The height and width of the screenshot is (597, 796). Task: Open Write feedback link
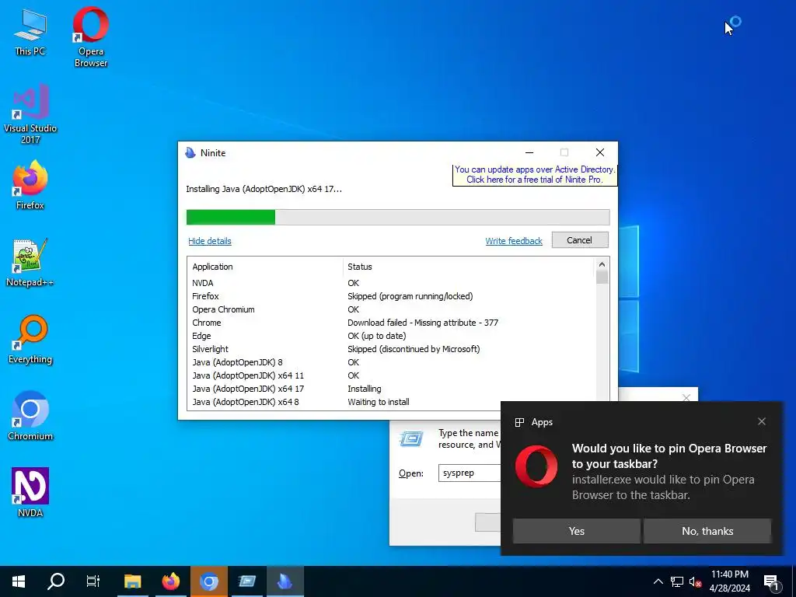click(x=514, y=241)
